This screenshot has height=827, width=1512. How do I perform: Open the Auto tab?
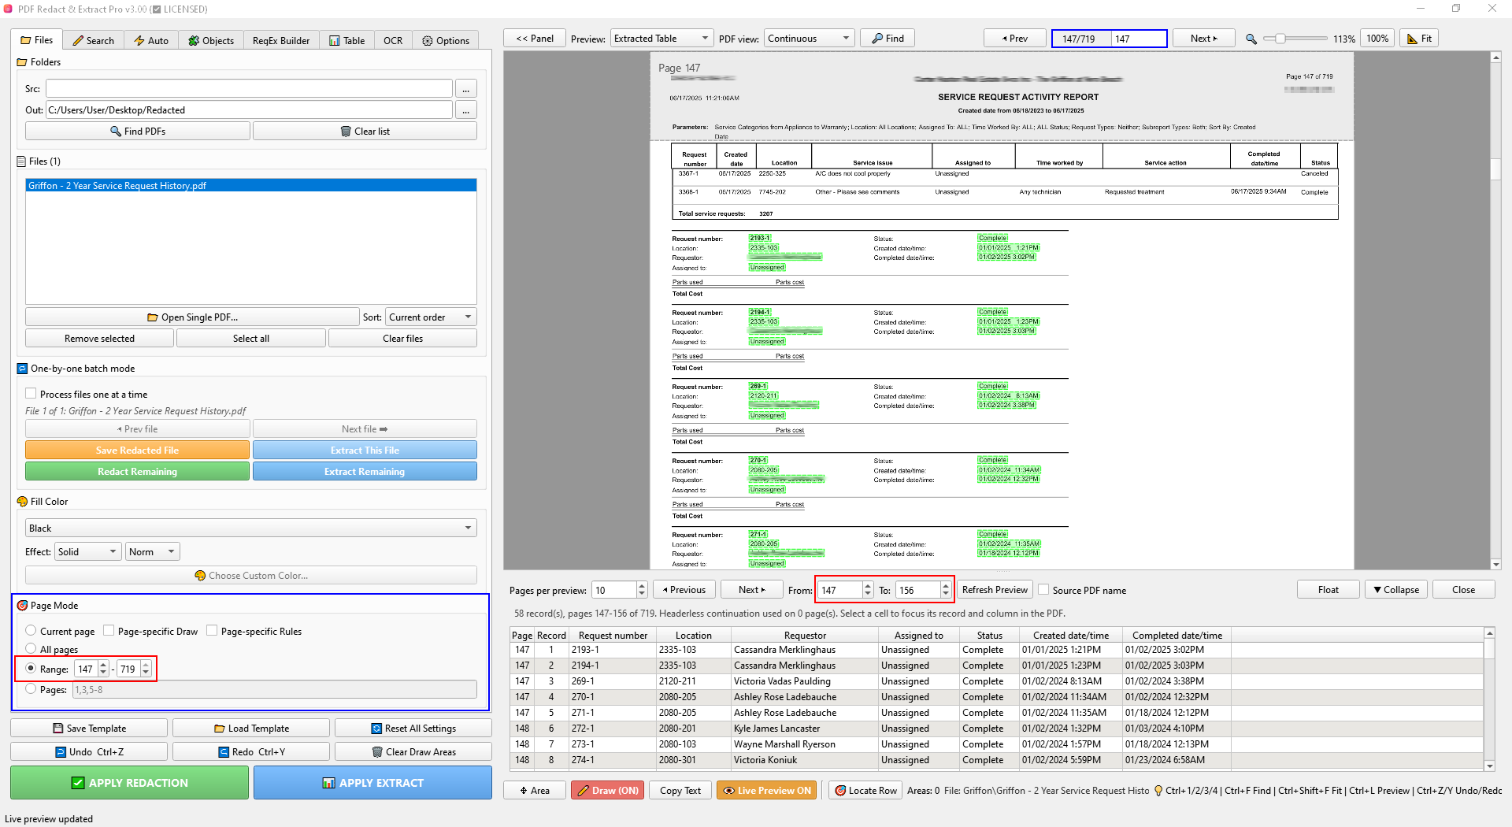click(x=151, y=40)
